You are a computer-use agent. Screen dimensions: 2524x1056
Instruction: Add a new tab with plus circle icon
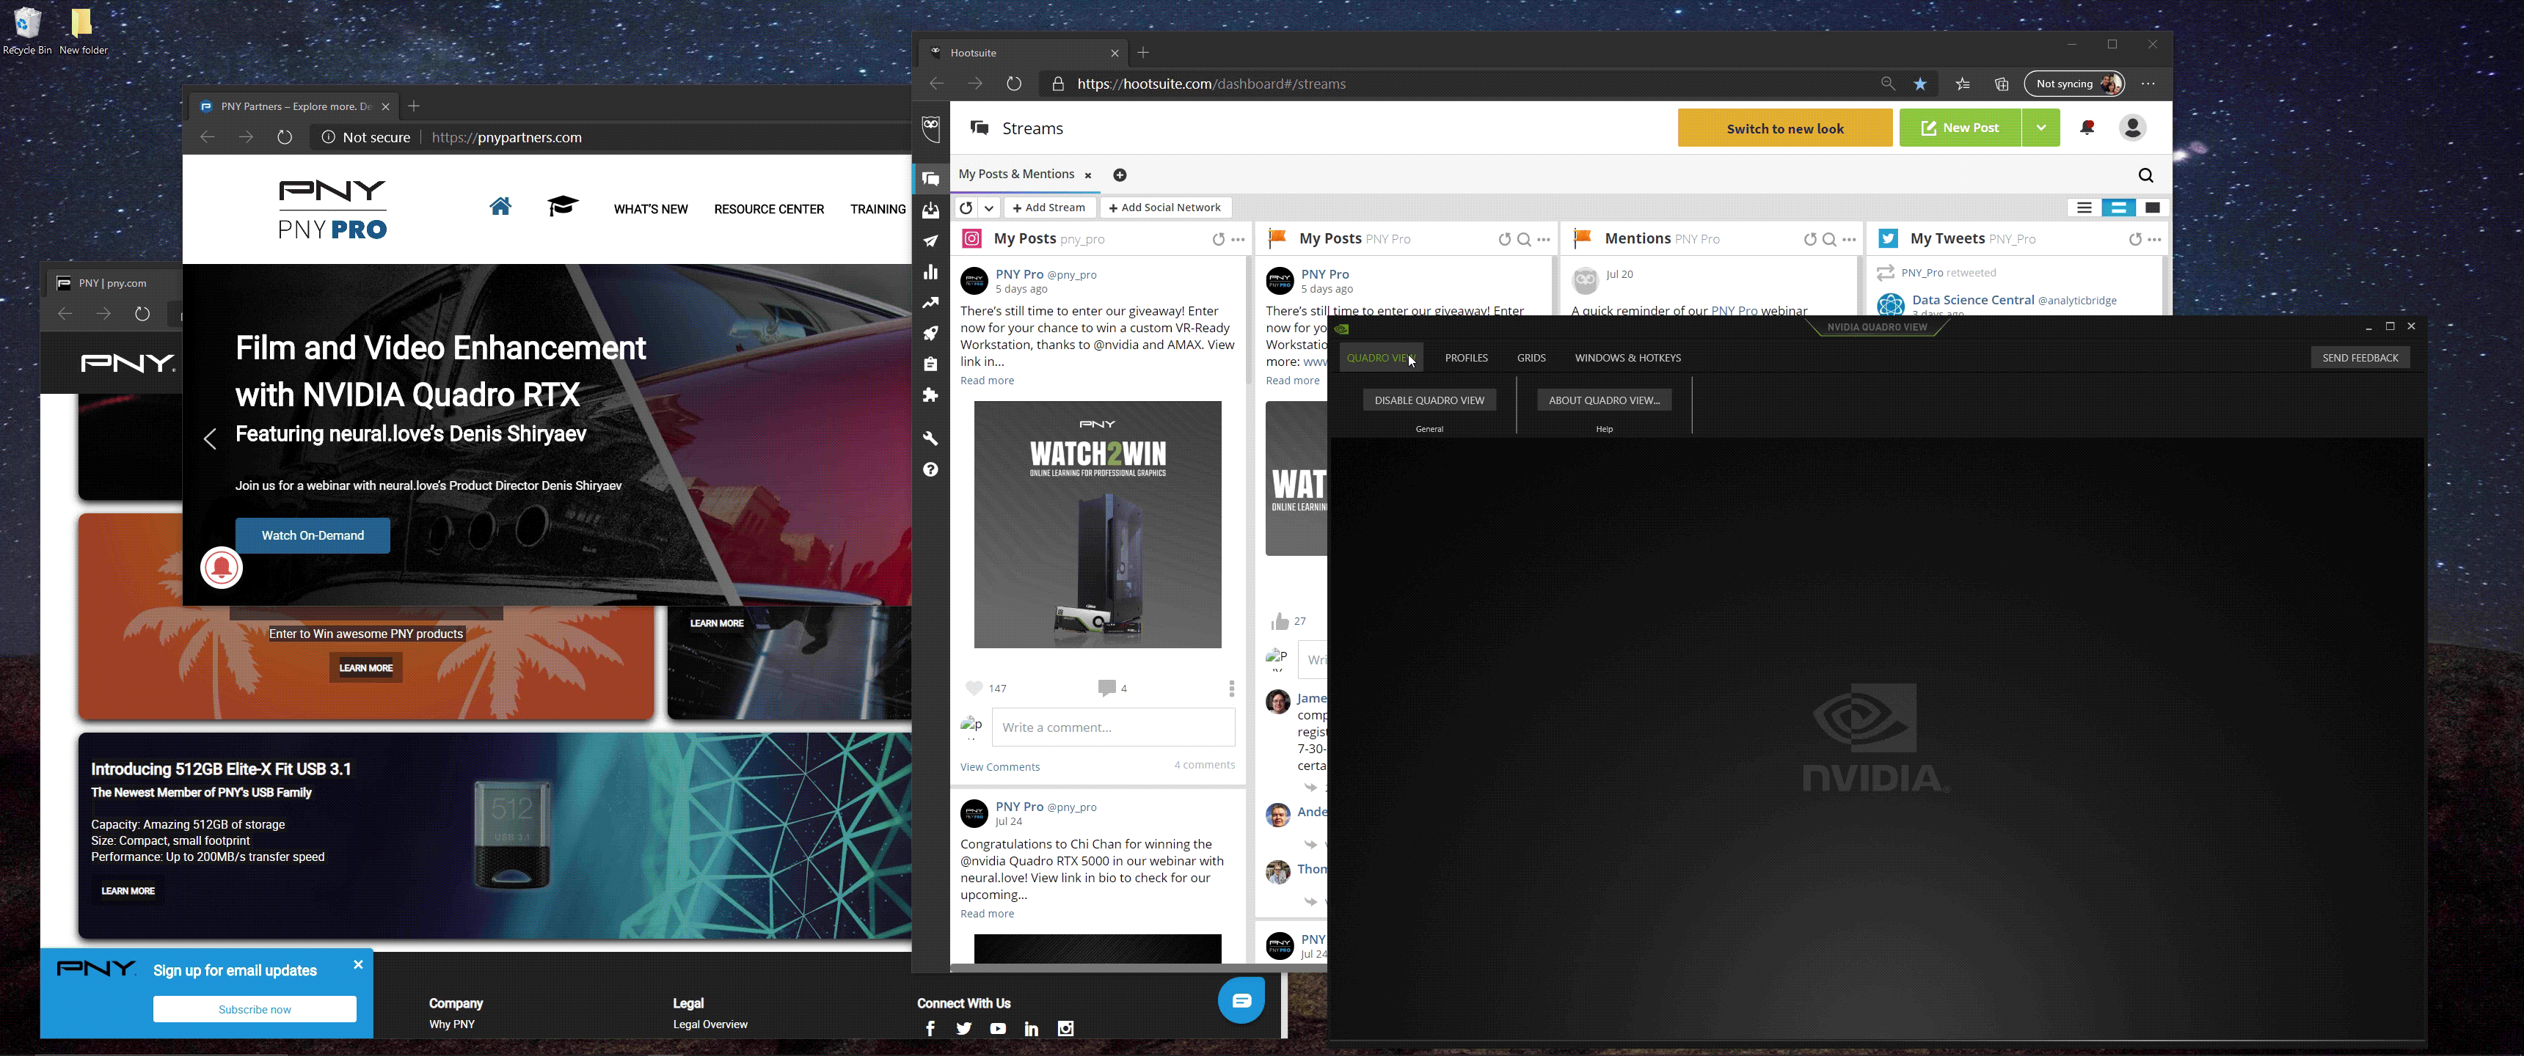click(1120, 175)
